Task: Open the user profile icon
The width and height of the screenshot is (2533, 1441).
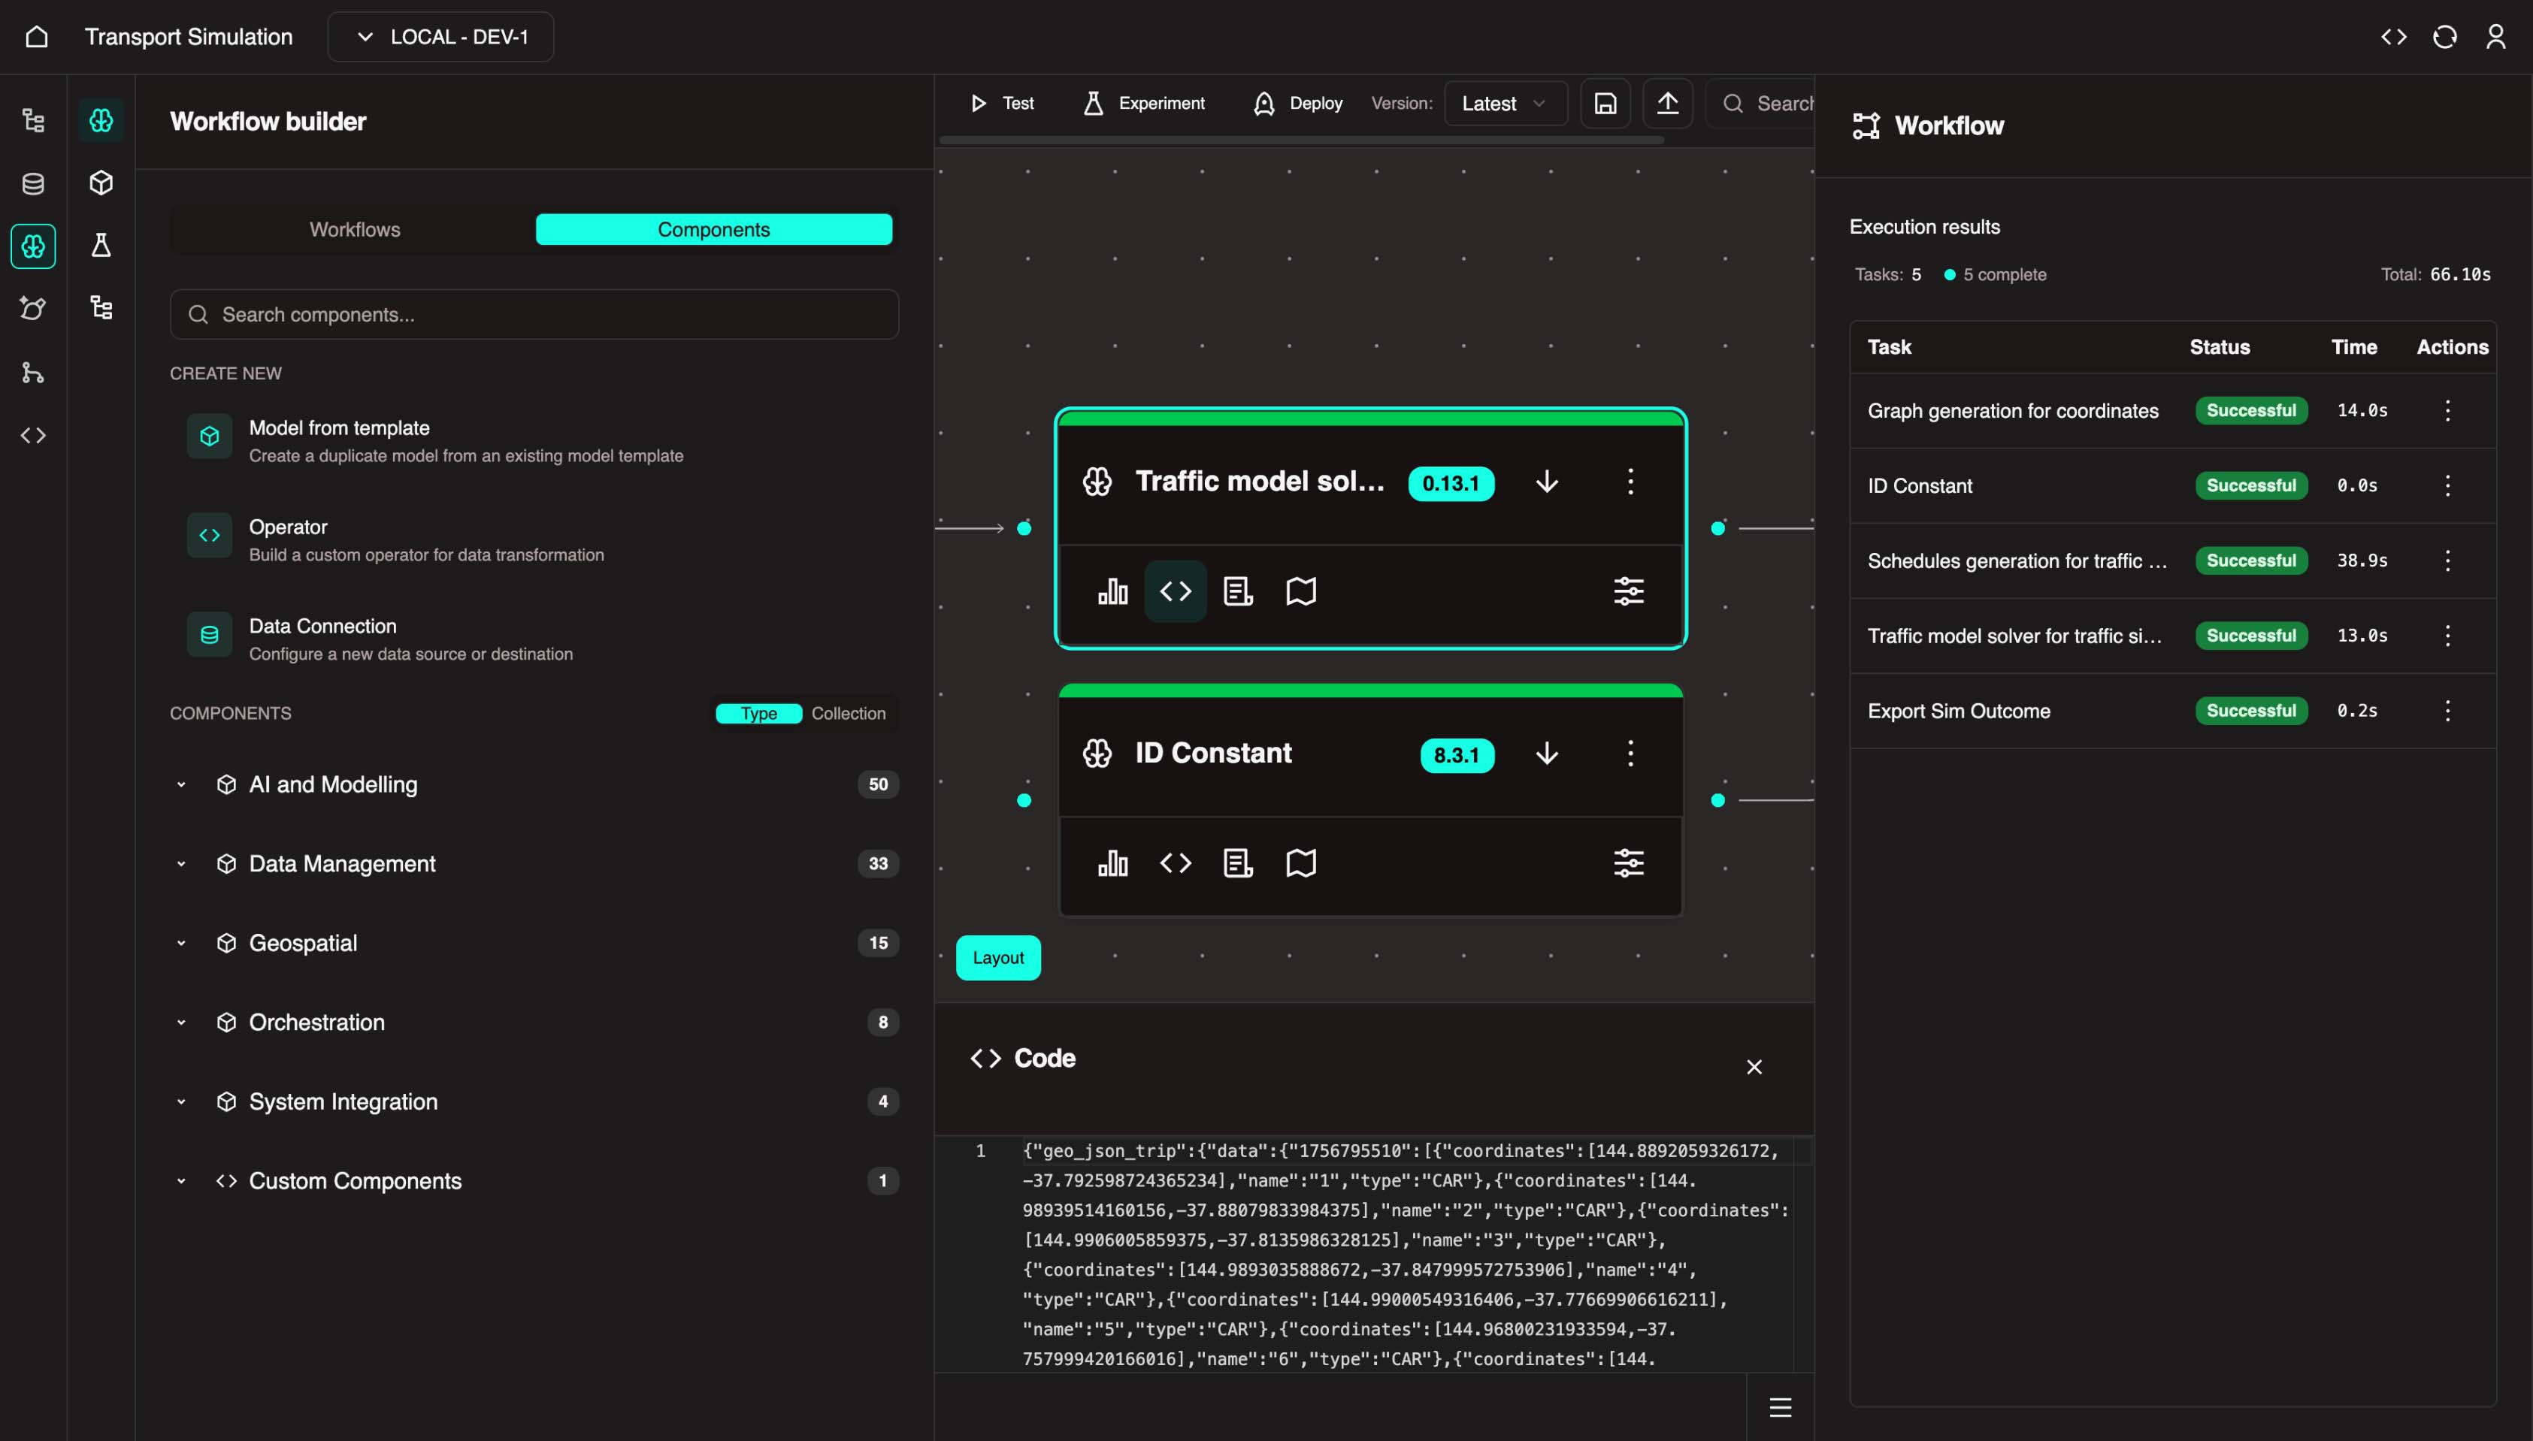Action: point(2495,37)
